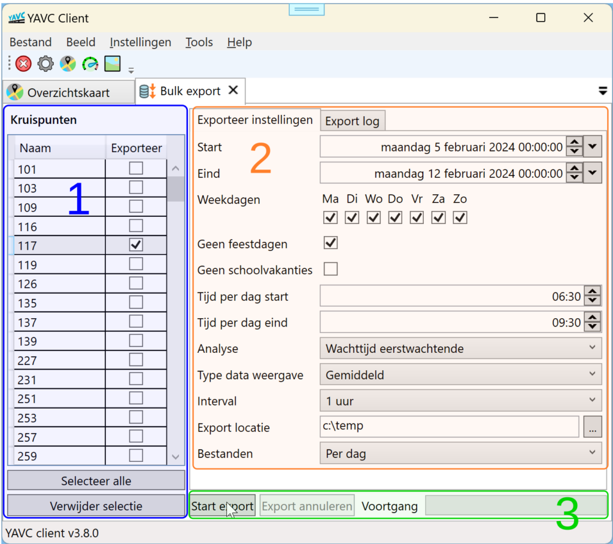Select the row named 227
This screenshot has width=613, height=544.
point(90,360)
